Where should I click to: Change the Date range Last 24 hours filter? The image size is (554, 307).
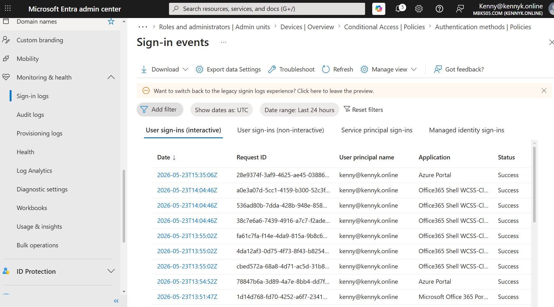click(x=299, y=110)
